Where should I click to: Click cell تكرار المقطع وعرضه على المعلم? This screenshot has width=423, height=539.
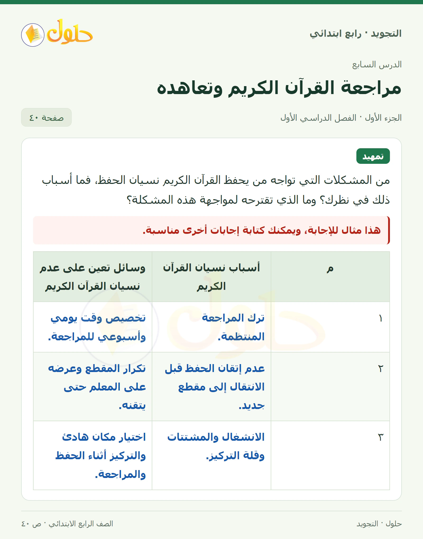click(93, 387)
